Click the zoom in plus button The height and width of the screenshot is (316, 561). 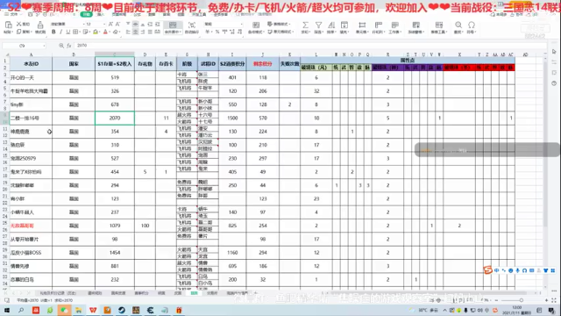point(546,300)
